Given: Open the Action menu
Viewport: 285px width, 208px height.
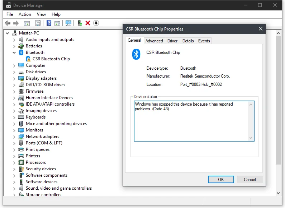Looking at the screenshot, I should pyautogui.click(x=25, y=14).
